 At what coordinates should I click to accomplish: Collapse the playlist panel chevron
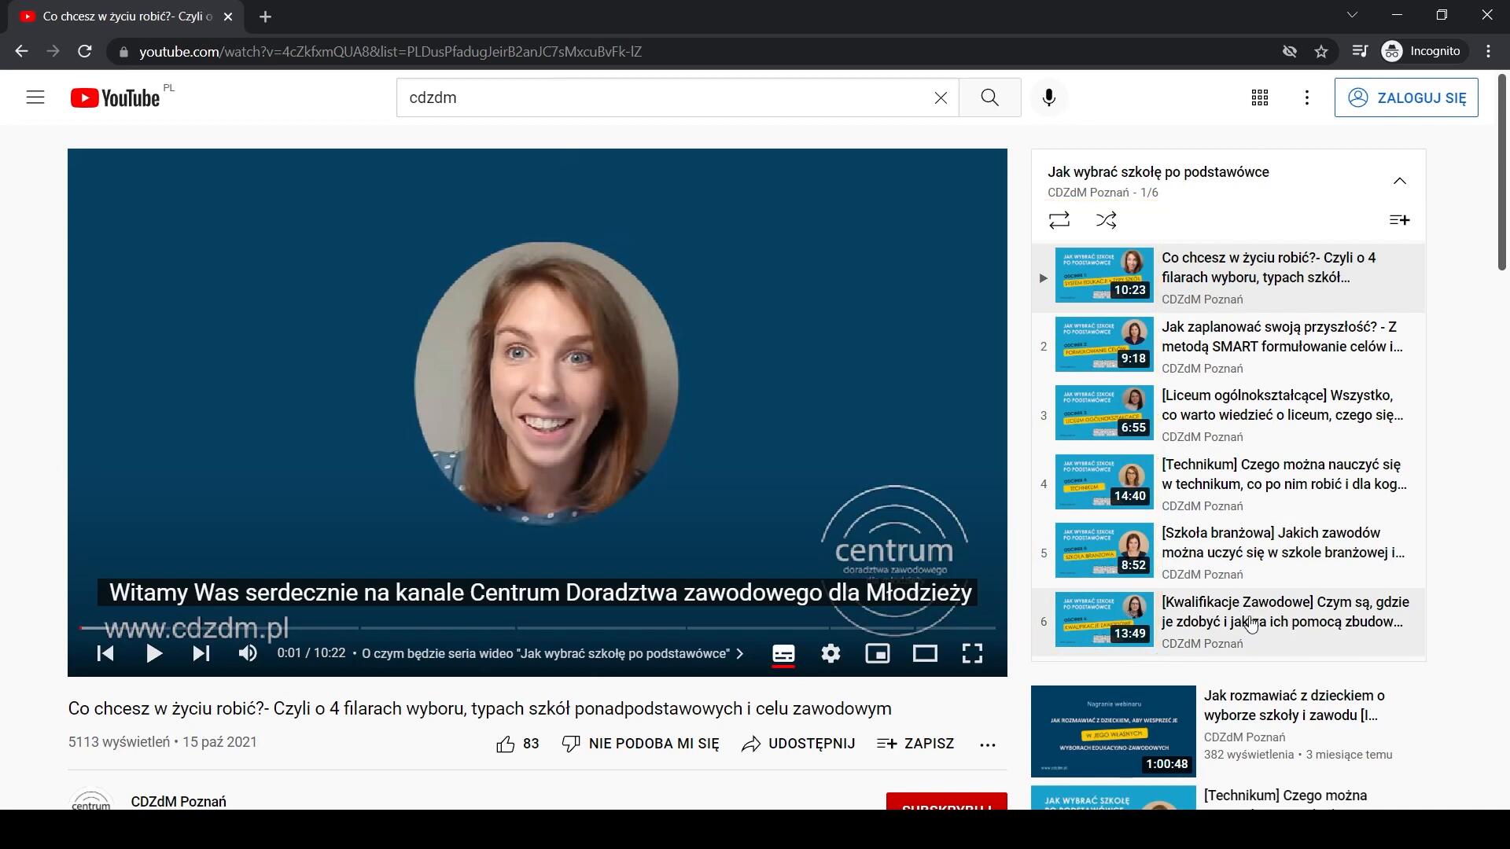tap(1399, 181)
